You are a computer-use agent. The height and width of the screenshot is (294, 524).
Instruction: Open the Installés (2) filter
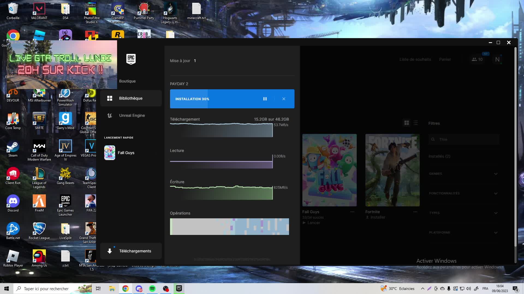click(439, 156)
